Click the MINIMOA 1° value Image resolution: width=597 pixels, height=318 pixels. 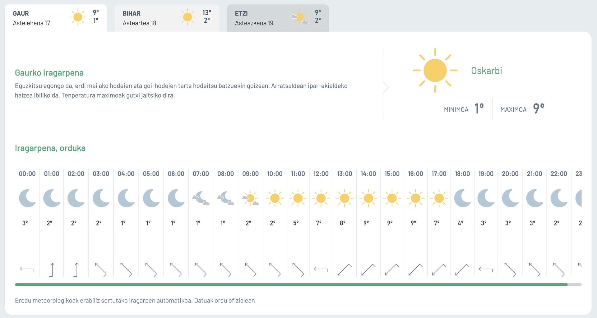479,108
